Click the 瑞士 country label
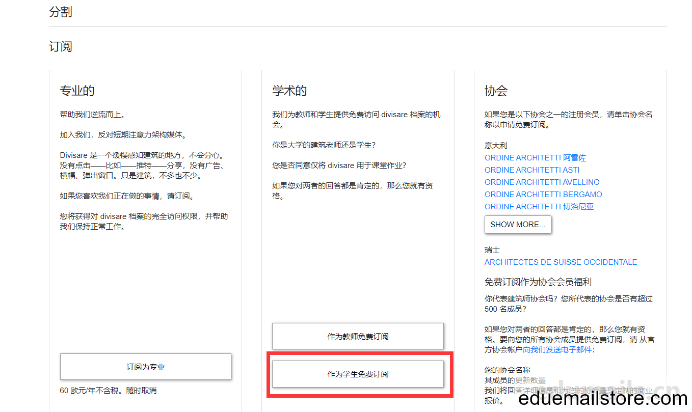Screen dimensions: 692x412 (x=492, y=250)
